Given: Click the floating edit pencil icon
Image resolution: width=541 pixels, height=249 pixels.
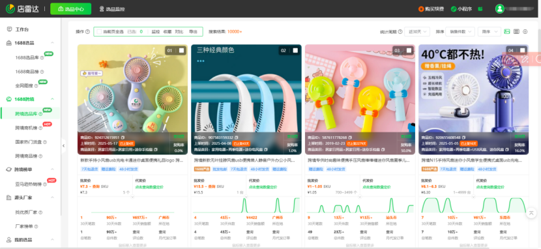Looking at the screenshot, I should [x=525, y=59].
